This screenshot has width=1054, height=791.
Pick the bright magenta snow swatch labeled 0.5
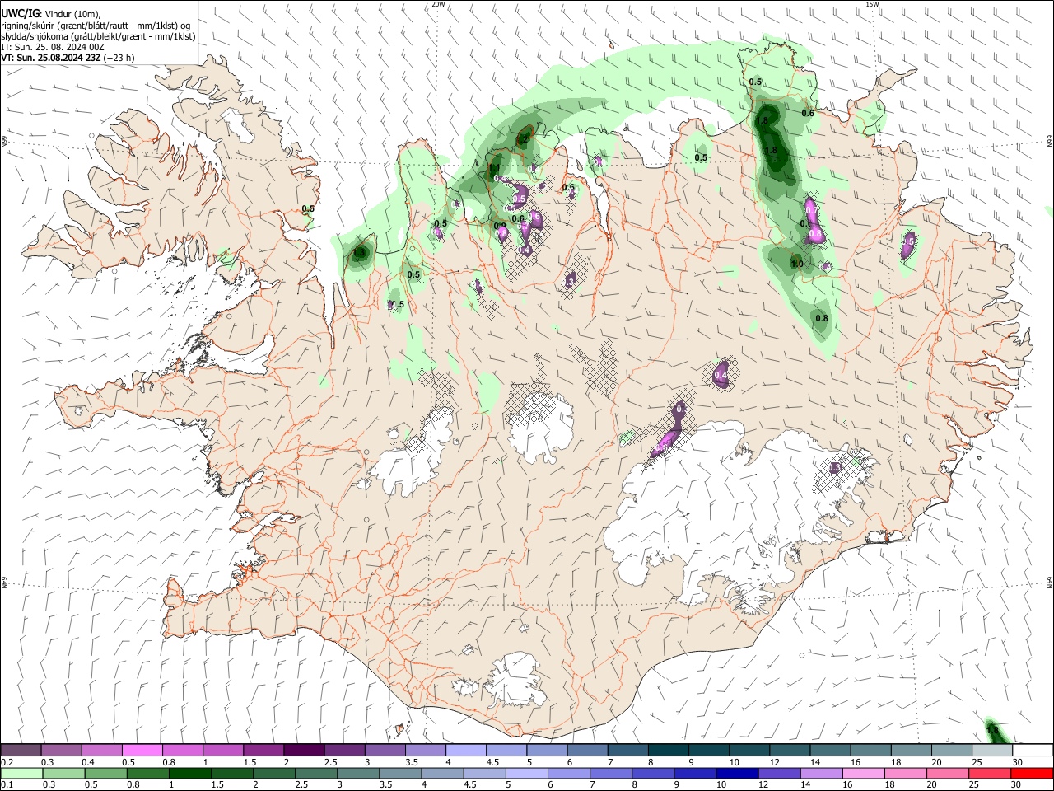(x=142, y=751)
